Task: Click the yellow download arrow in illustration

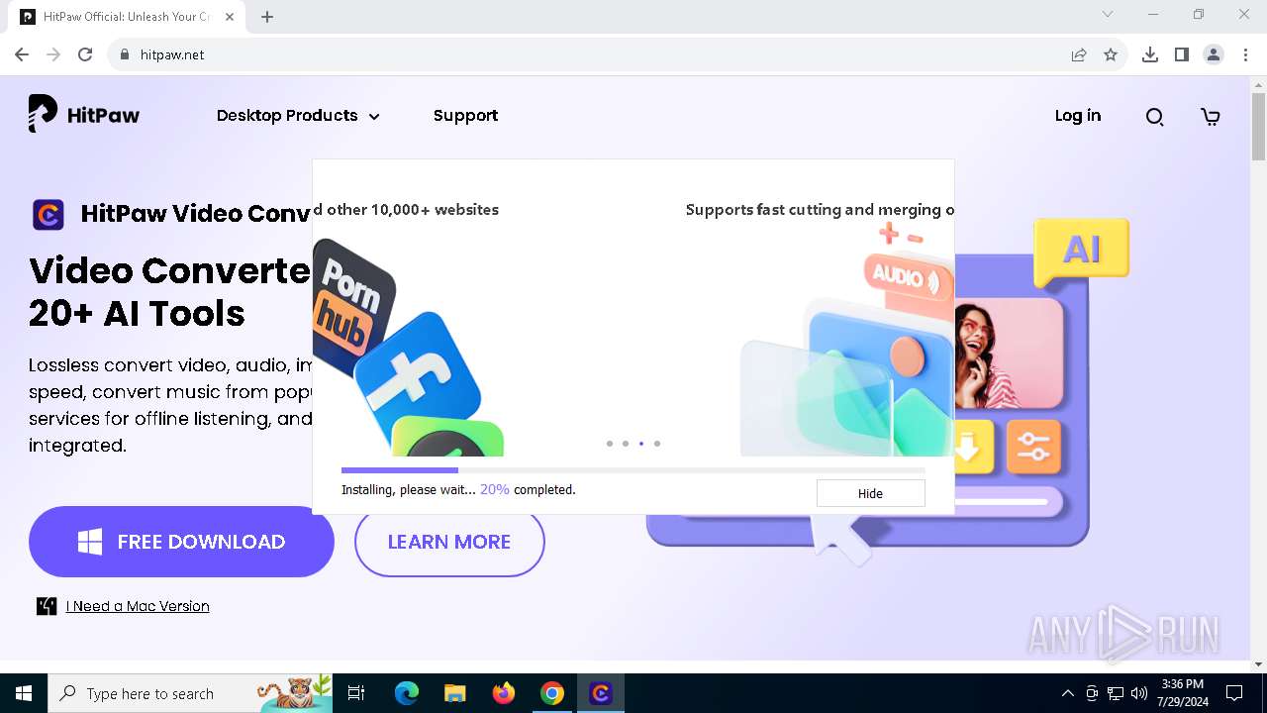Action: [x=967, y=447]
